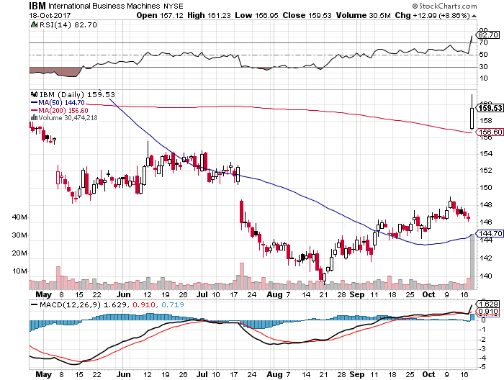504x380 pixels.
Task: Click the candlestick icon beside IBM (Daily)
Action: click(x=32, y=94)
